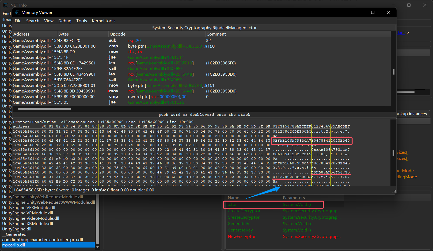
Task: Select the .ctor method row
Action: (x=285, y=204)
